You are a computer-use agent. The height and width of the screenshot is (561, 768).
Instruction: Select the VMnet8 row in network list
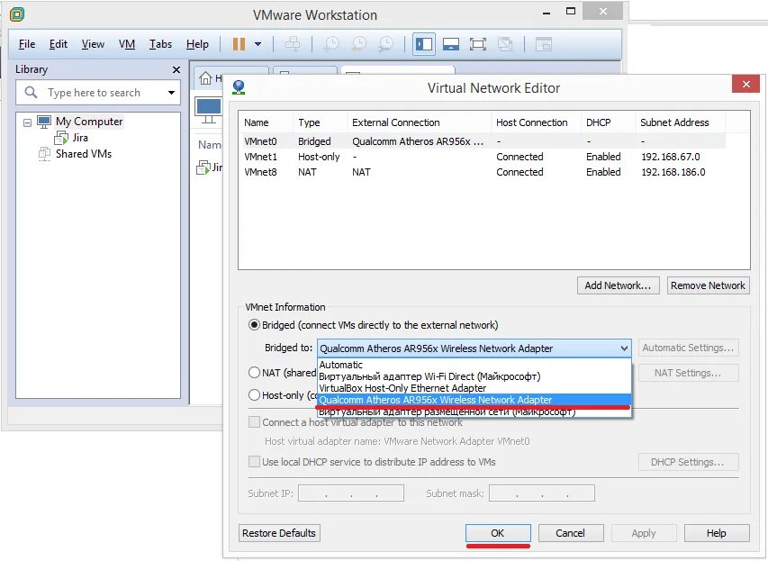483,172
